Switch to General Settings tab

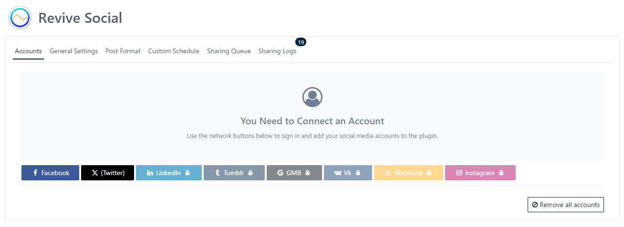coord(73,51)
